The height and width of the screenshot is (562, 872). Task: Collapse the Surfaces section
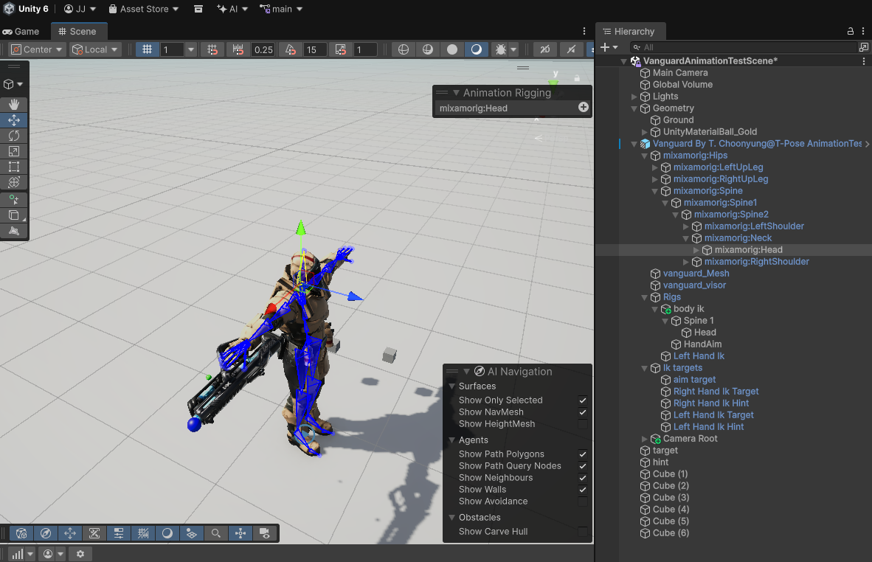[452, 386]
